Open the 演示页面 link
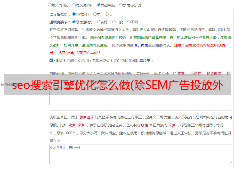This screenshot has width=235, height=169. 141,45
